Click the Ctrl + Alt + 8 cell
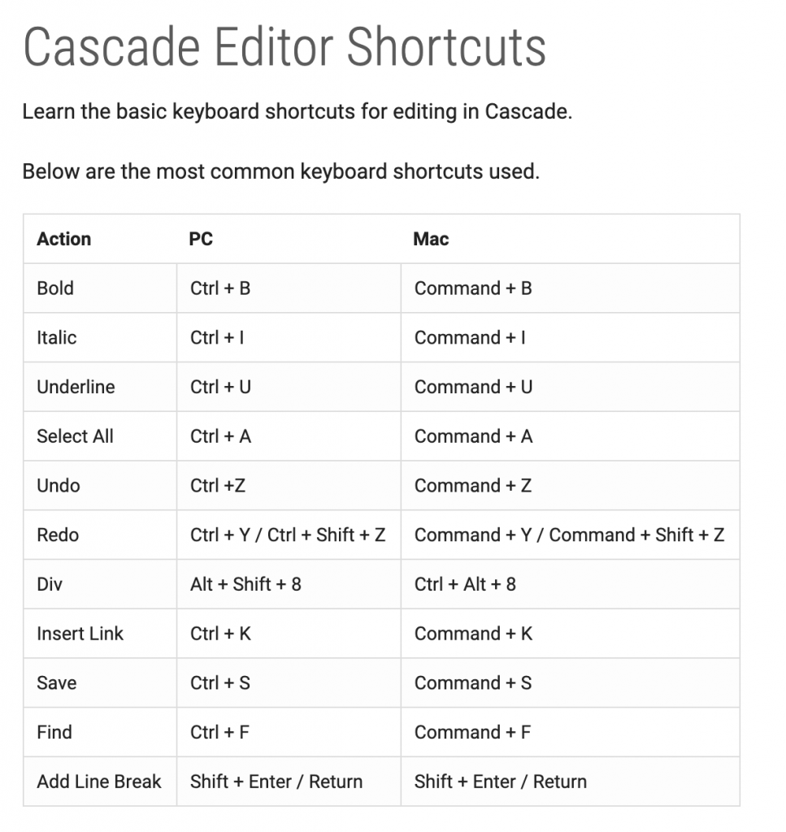Viewport: 786px width, 832px height. pyautogui.click(x=570, y=584)
